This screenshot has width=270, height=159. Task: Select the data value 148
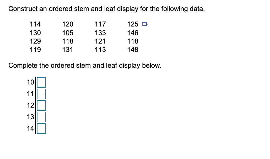coord(132,49)
